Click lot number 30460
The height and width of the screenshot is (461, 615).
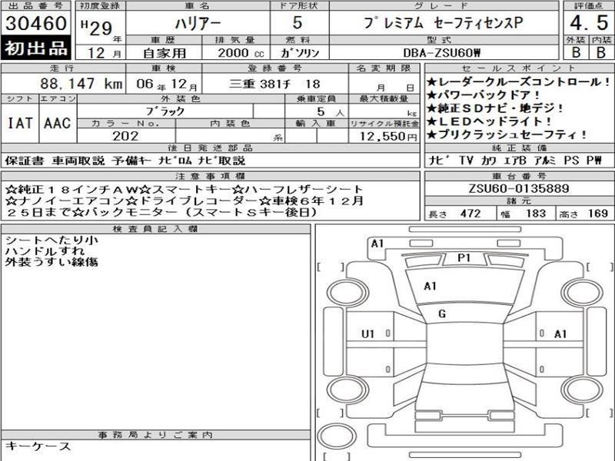tap(35, 24)
